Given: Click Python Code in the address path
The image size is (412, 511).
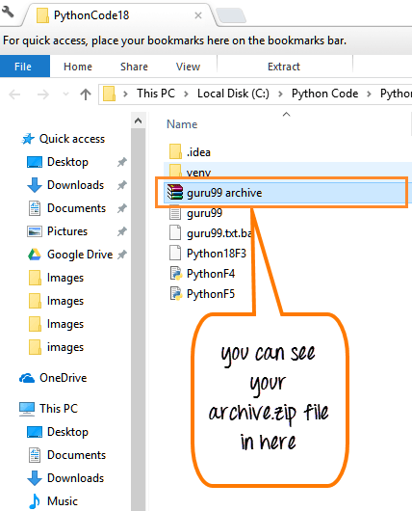Looking at the screenshot, I should [x=324, y=94].
